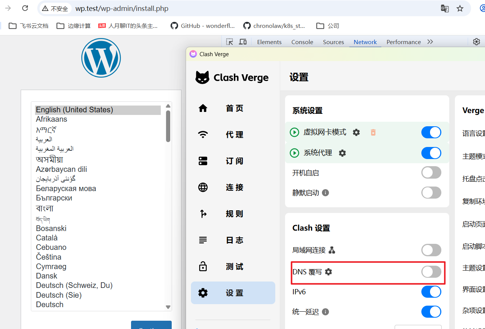Viewport: 485px width, 329px height.
Task: Open the 飞书云文档 bookmark folder
Action: click(29, 26)
